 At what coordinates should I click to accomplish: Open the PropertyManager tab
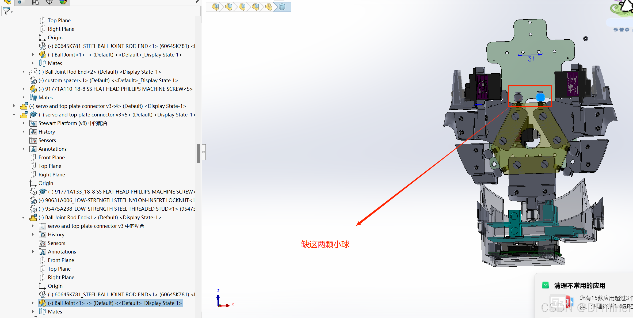(x=21, y=2)
